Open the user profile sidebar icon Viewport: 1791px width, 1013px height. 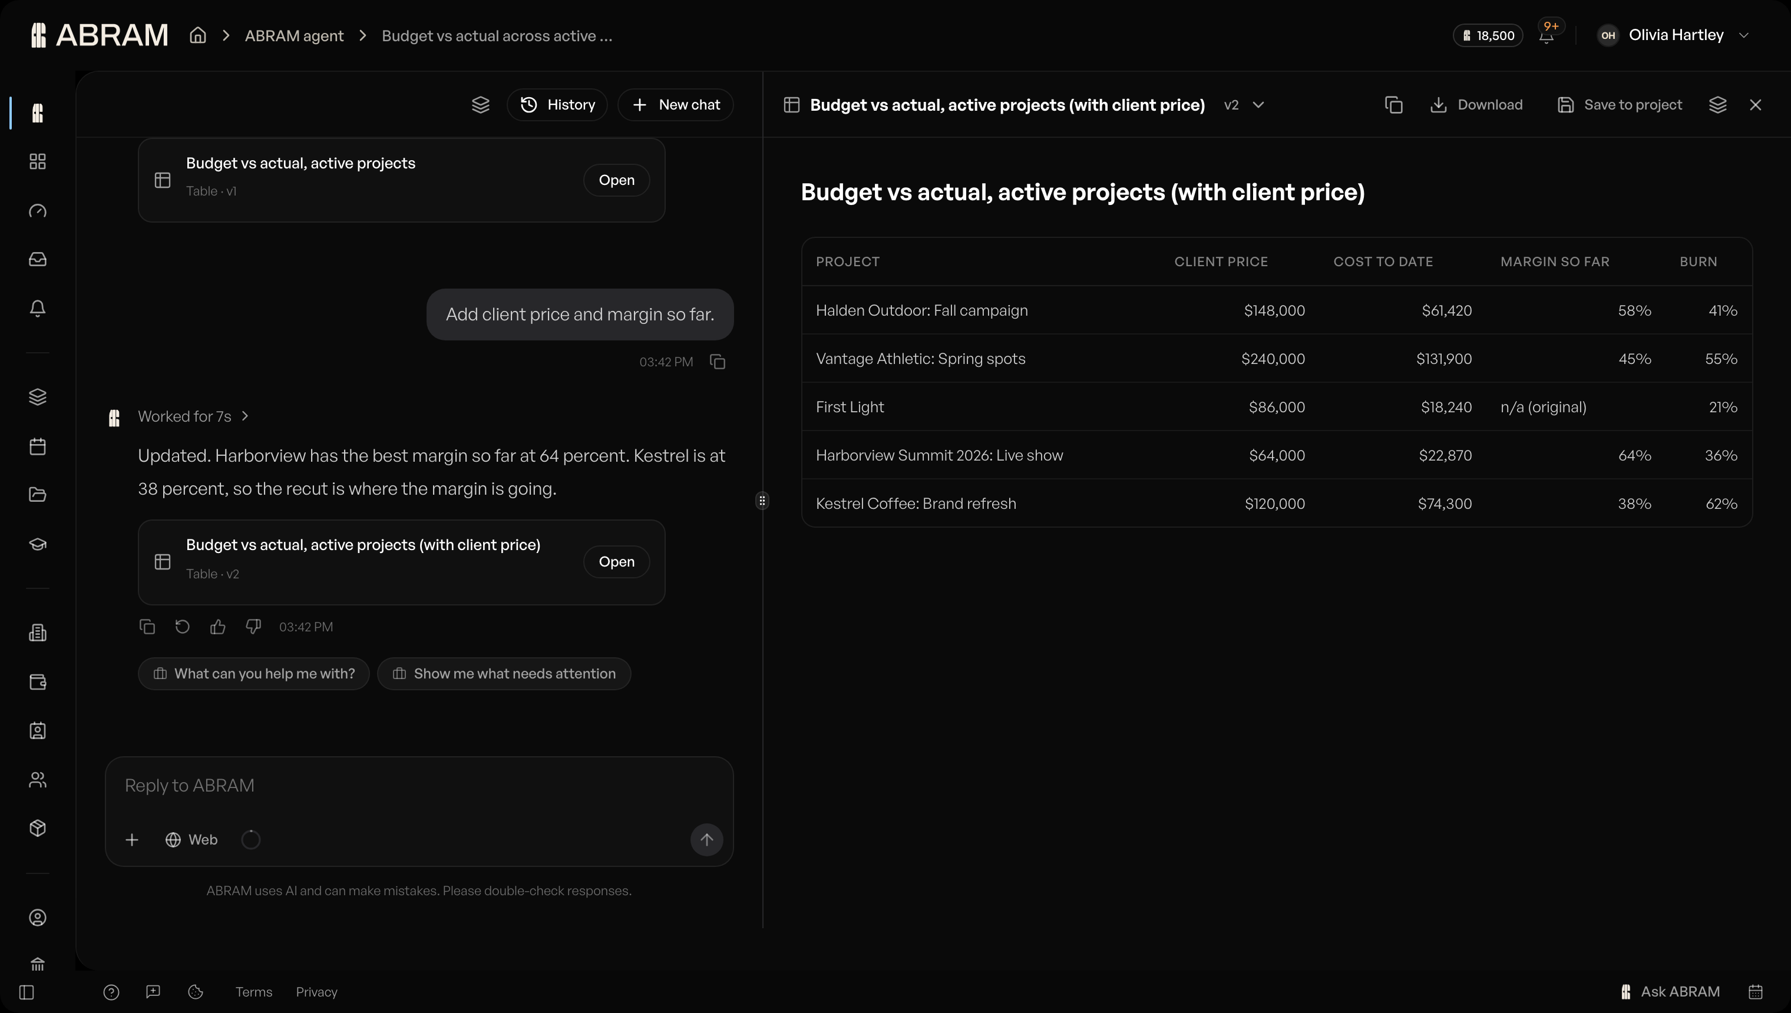pyautogui.click(x=38, y=918)
